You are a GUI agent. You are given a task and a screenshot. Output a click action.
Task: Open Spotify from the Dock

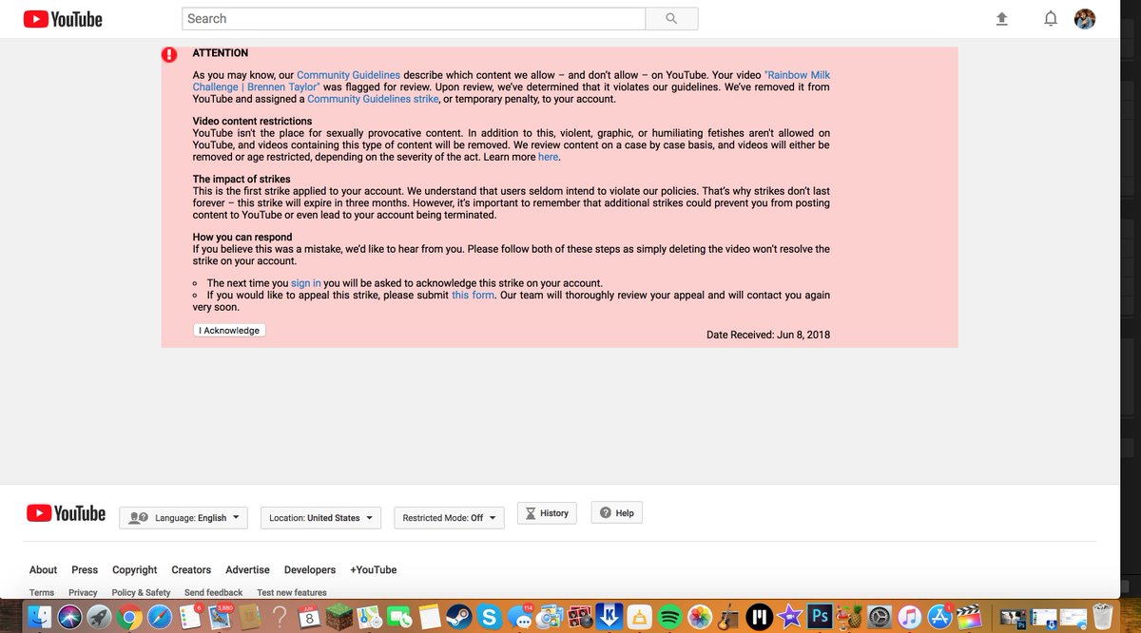click(669, 617)
